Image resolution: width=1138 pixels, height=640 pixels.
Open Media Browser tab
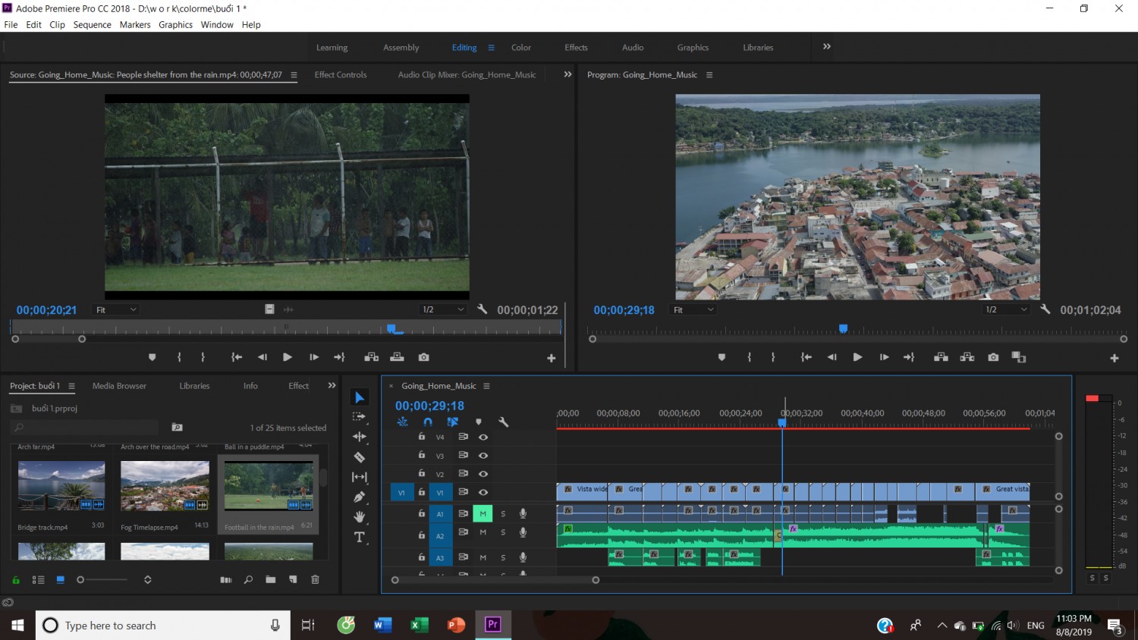click(119, 385)
